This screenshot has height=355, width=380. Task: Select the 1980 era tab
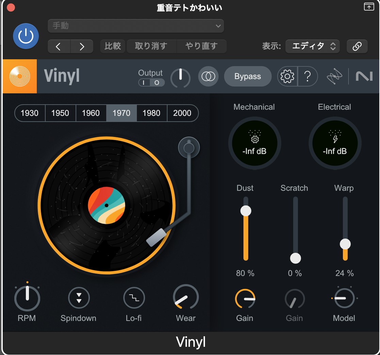tap(152, 113)
